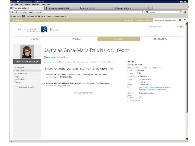The height and width of the screenshot is (146, 195).
Task: Click the NÄYTÄ LISÄÄ activity link
Action: click(83, 93)
